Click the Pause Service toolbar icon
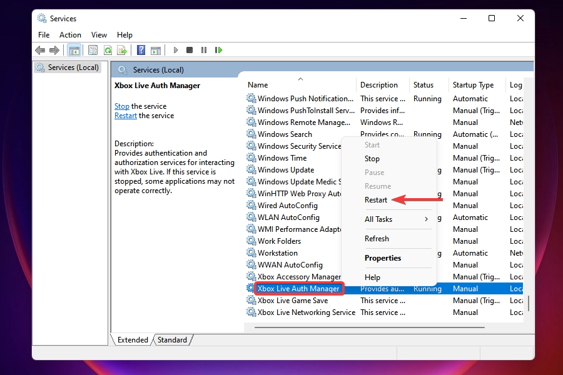This screenshot has height=375, width=563. click(204, 50)
